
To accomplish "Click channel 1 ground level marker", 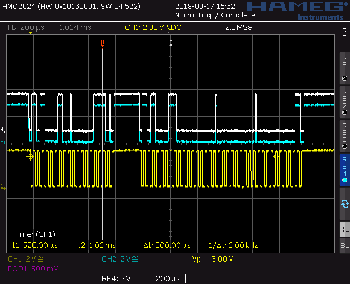I will (x=3, y=187).
